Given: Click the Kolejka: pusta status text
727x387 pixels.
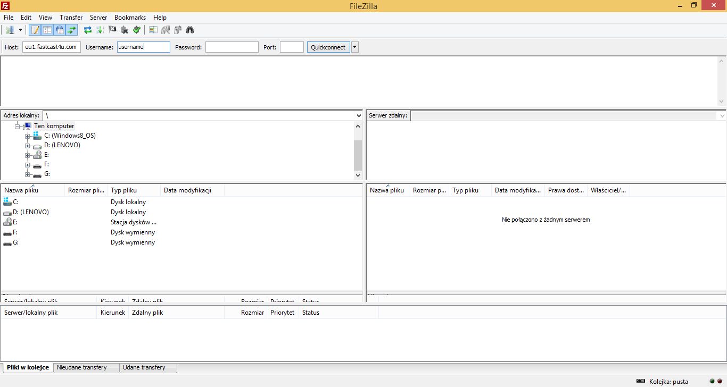Looking at the screenshot, I should [668, 382].
